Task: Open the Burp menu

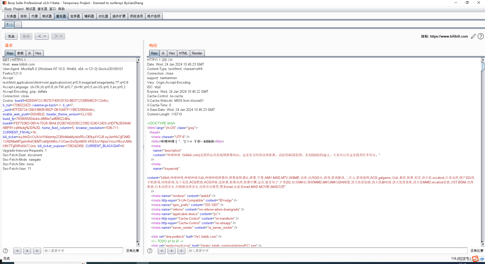Action: tap(8, 9)
